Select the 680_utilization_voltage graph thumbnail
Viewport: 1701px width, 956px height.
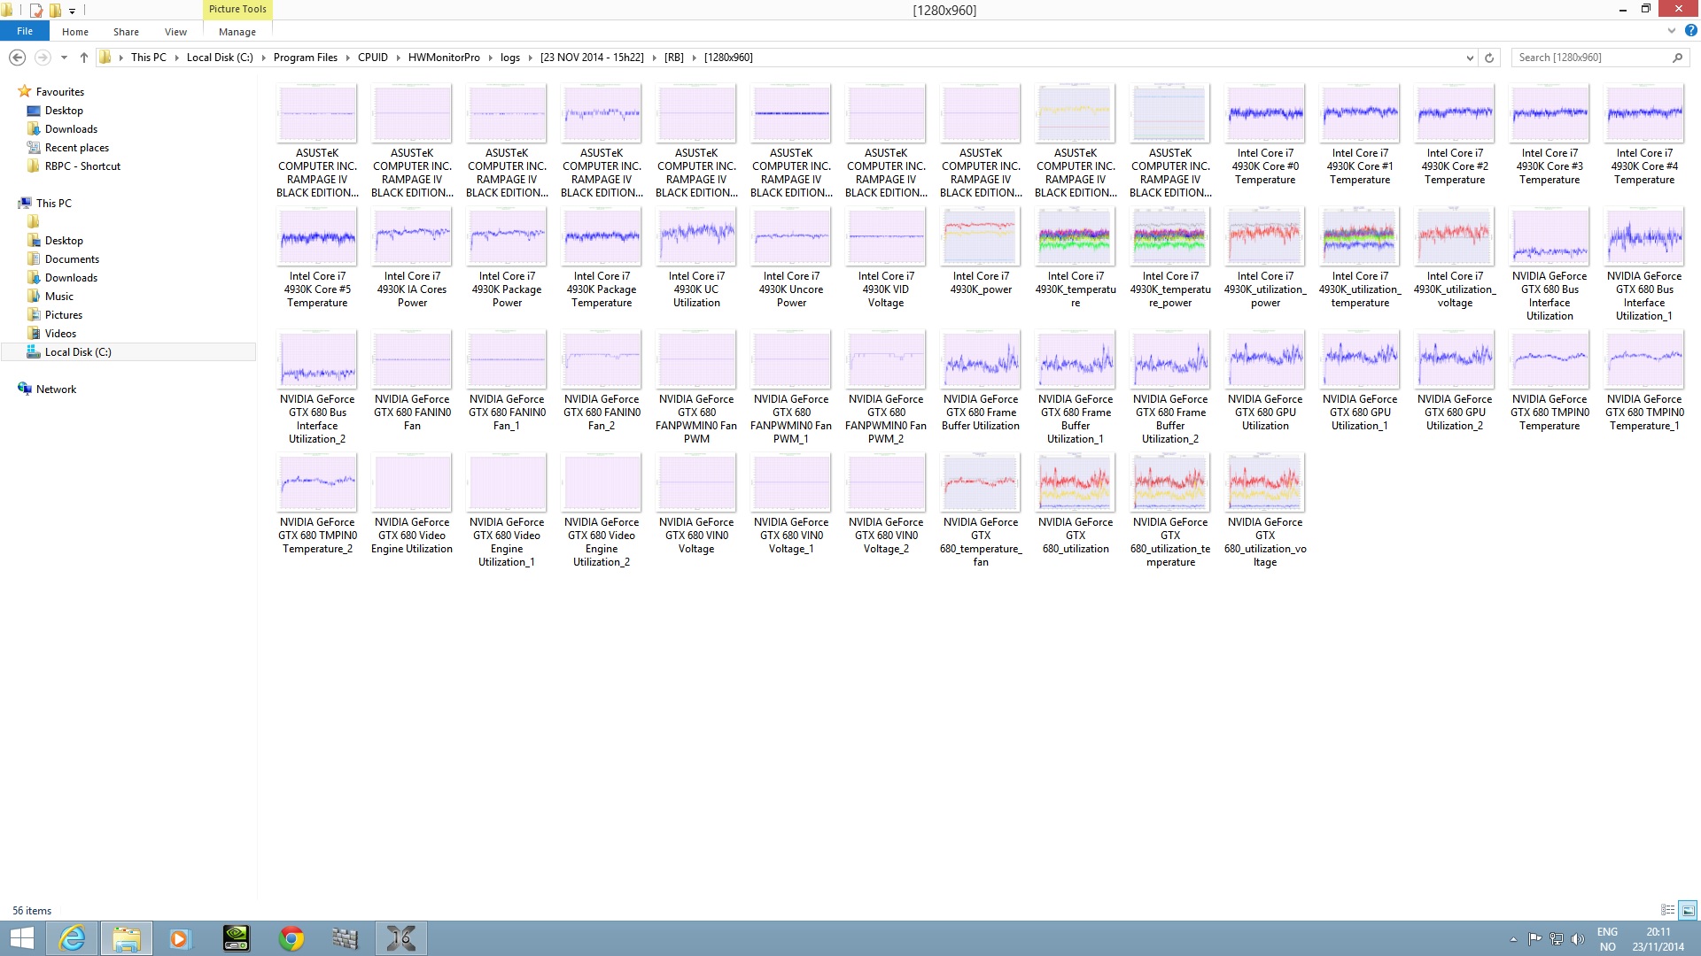pyautogui.click(x=1265, y=482)
